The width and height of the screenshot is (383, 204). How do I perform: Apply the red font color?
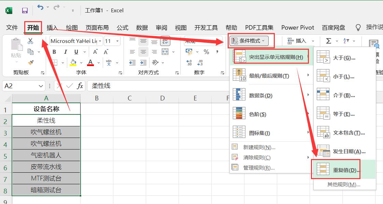point(90,63)
